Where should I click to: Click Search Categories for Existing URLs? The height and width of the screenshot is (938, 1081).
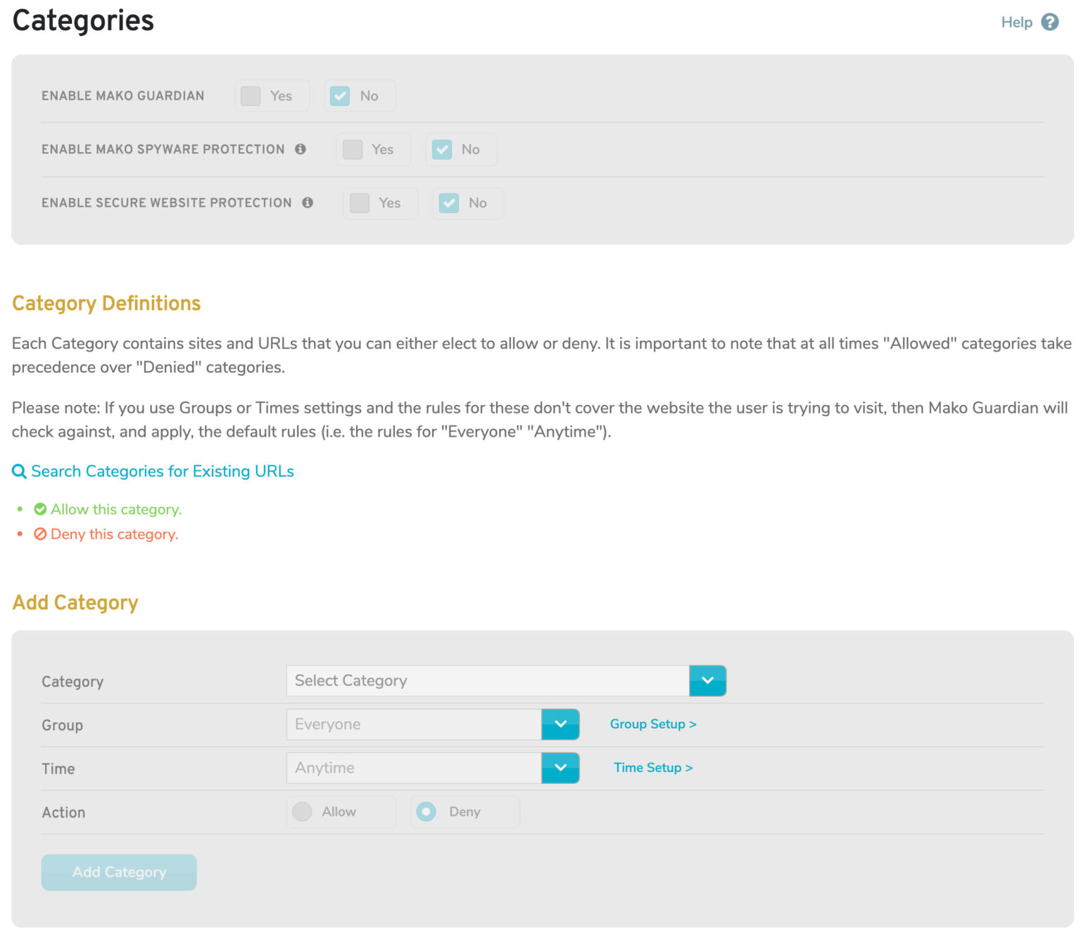coord(163,471)
